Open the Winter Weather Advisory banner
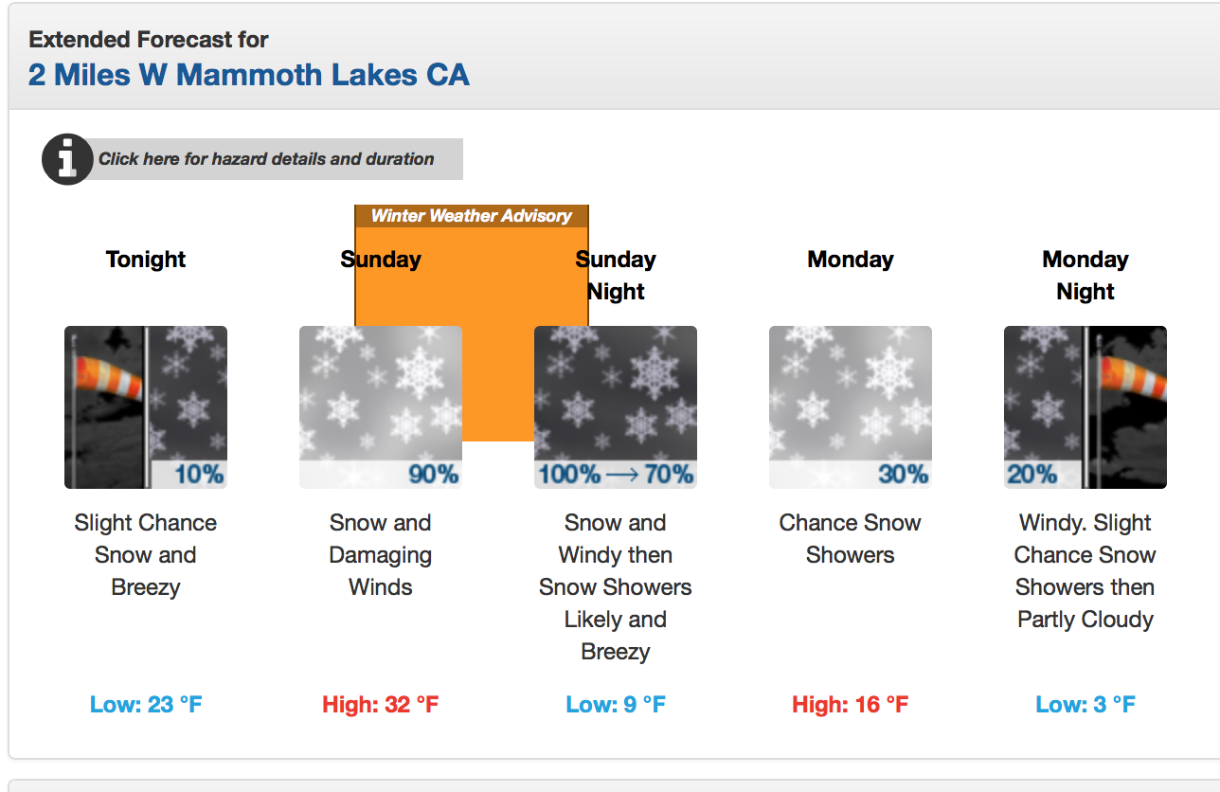Viewport: 1220px width, 792px height. point(472,216)
